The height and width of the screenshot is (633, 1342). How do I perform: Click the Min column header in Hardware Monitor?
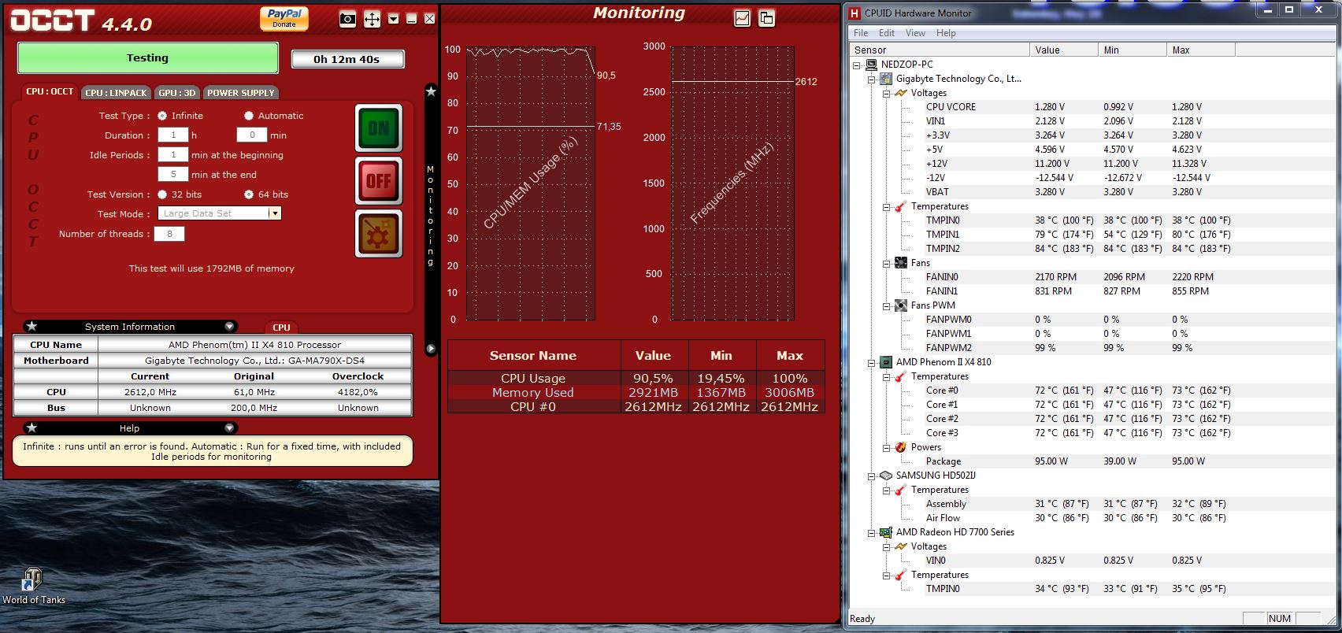[1133, 50]
